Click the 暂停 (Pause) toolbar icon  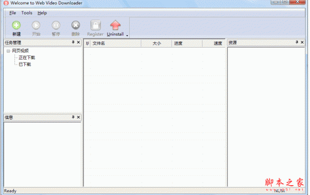[56, 25]
